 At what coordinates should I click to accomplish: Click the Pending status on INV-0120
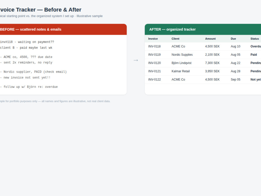256,63
